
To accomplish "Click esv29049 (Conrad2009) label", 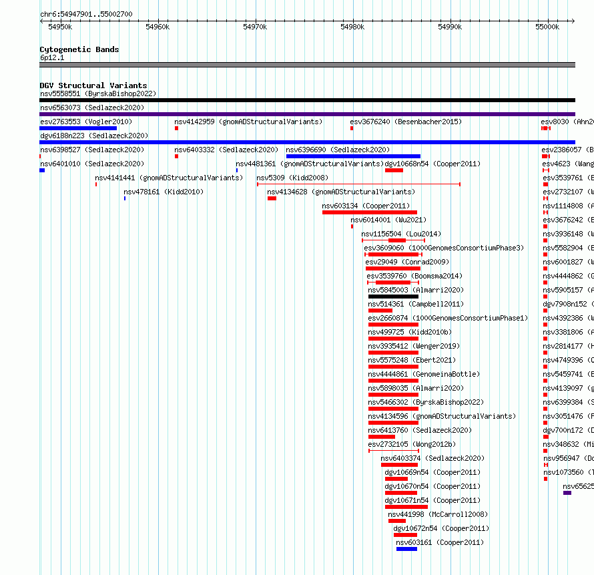I will coord(407,262).
